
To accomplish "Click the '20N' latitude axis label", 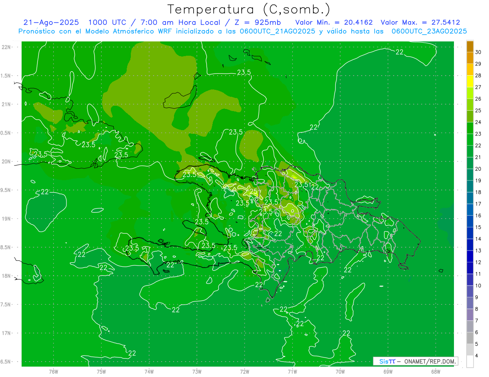I will 7,161.
